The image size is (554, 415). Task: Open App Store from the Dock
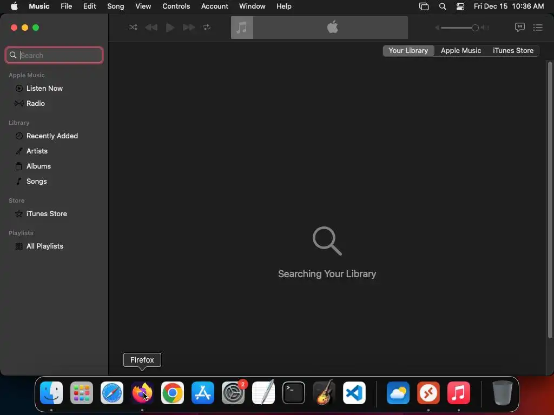[203, 393]
